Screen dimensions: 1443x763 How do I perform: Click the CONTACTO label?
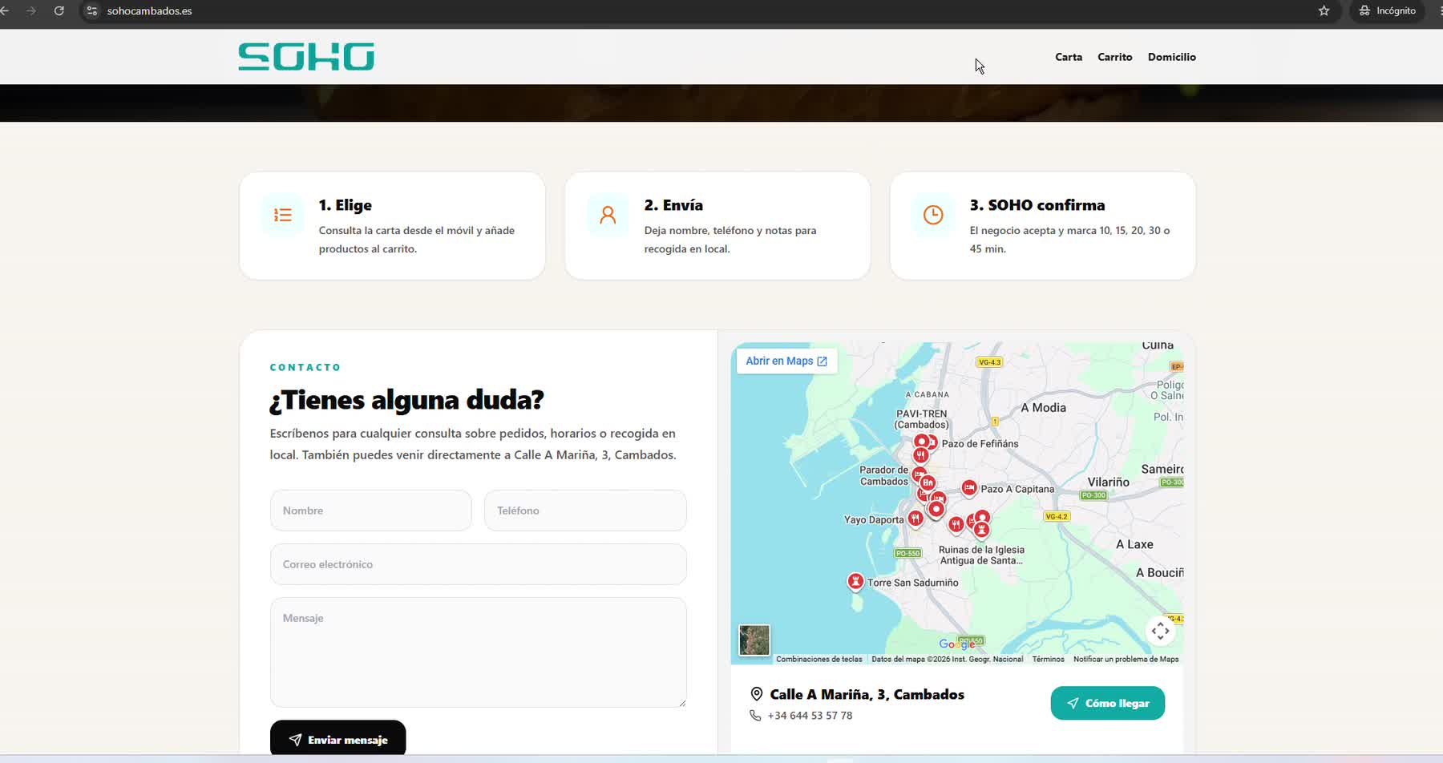[305, 367]
